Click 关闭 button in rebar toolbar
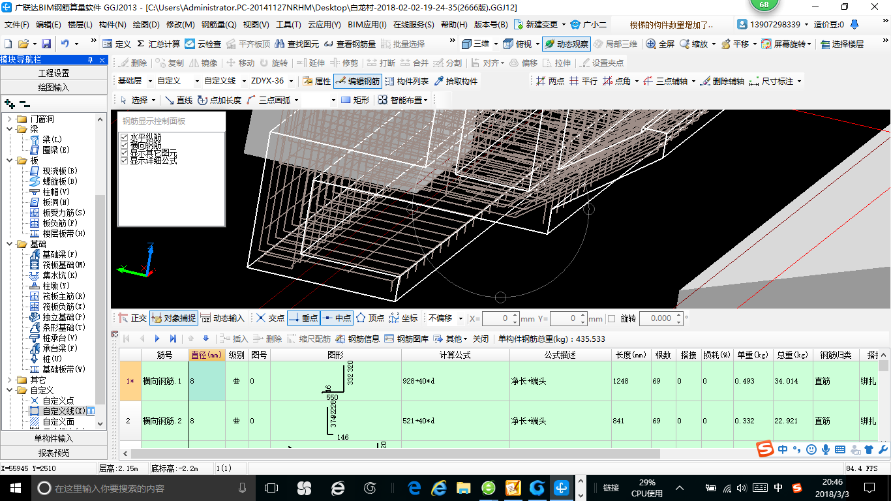 pyautogui.click(x=481, y=339)
